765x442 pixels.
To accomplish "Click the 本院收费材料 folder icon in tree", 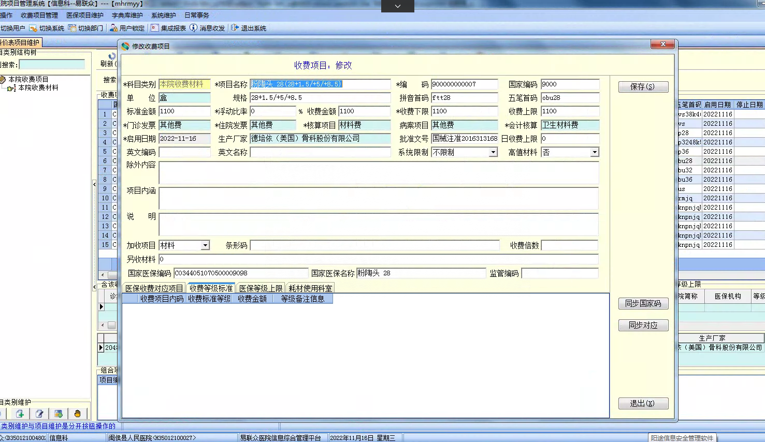I will click(x=12, y=88).
